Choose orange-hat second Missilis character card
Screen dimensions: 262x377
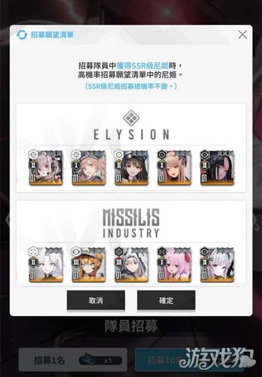pyautogui.click(x=88, y=264)
